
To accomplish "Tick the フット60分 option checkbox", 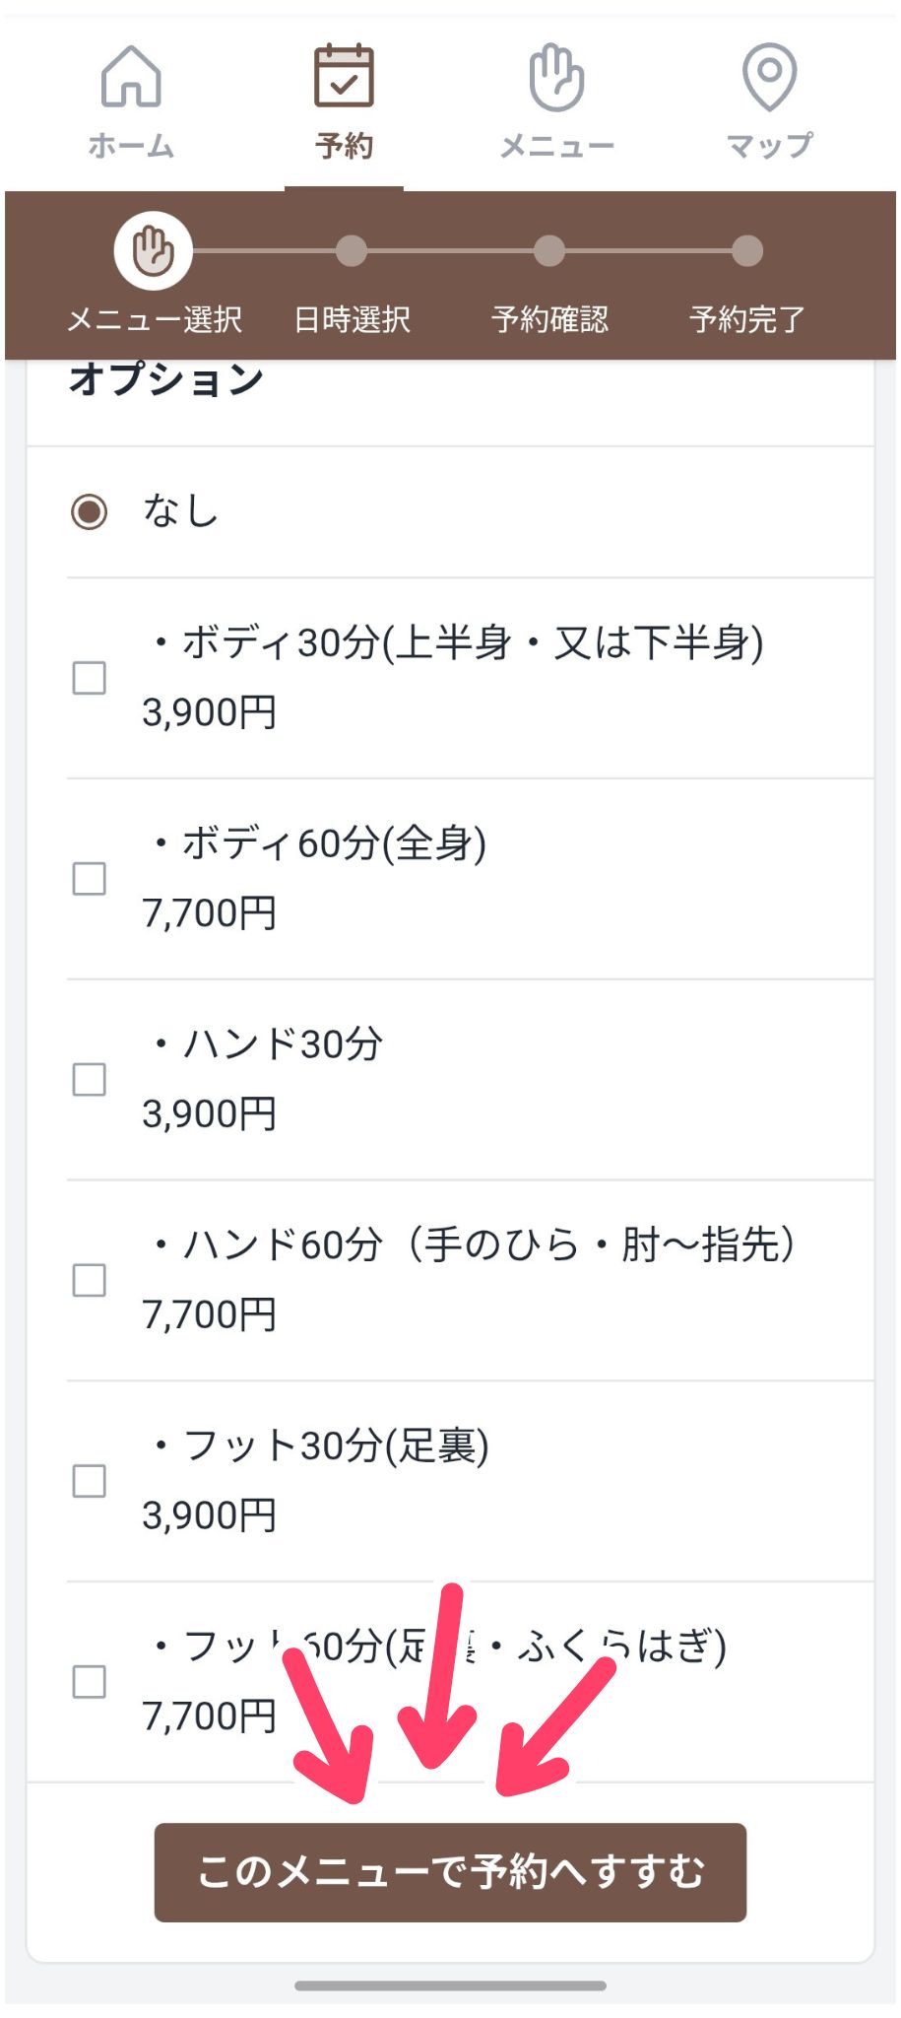I will point(90,1682).
